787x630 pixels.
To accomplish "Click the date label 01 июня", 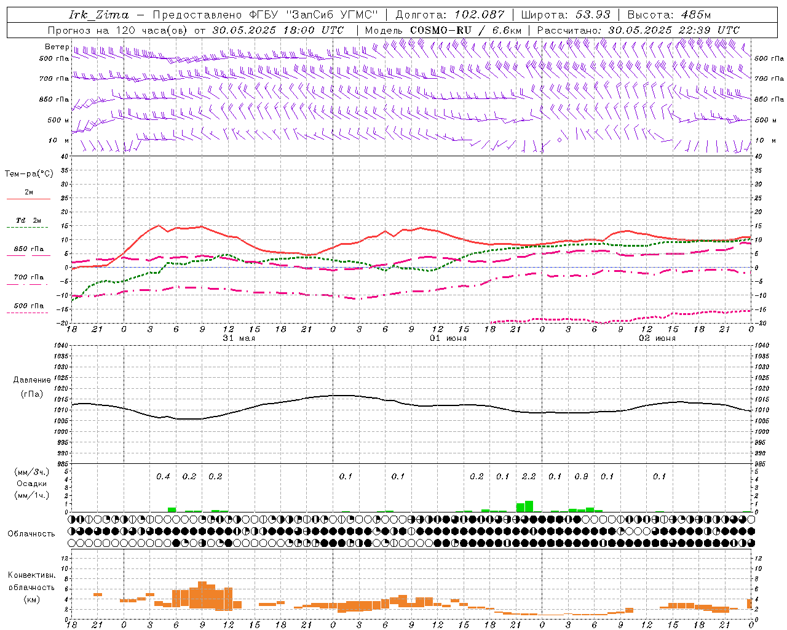I will [448, 338].
